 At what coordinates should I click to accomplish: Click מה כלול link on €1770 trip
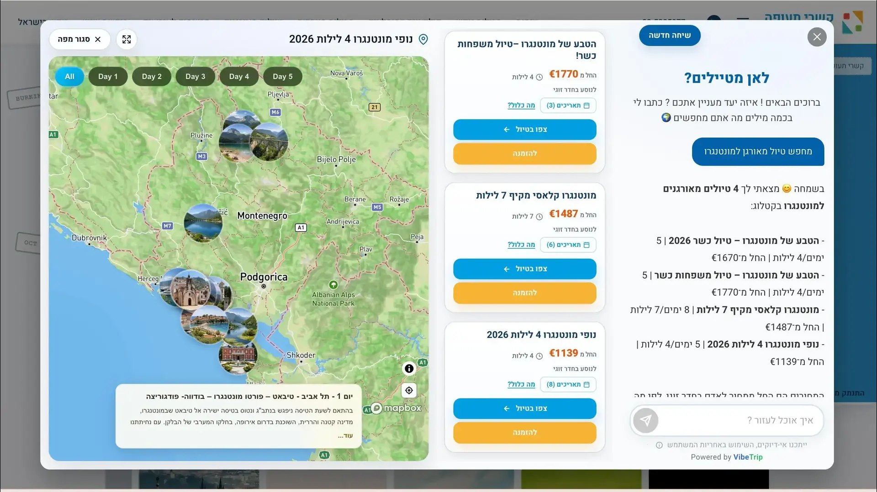pos(521,105)
